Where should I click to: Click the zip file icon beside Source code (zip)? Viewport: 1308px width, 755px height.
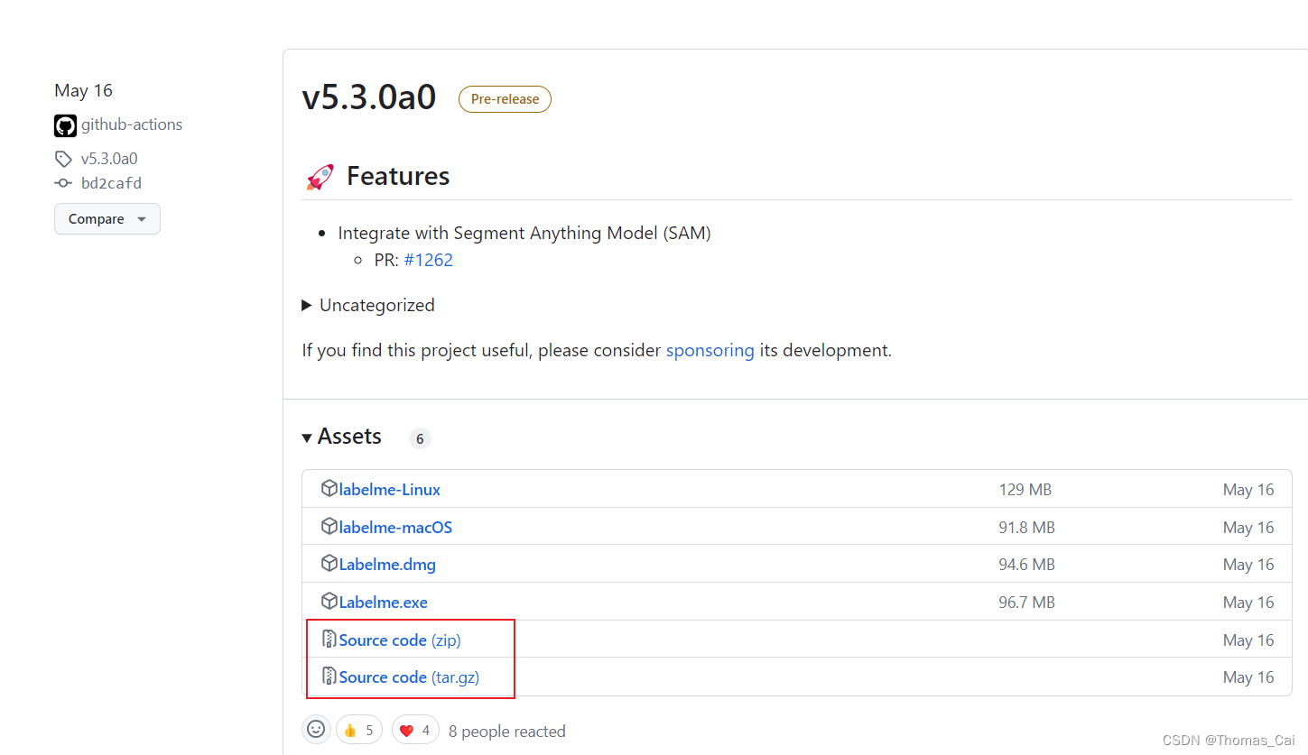pyautogui.click(x=329, y=640)
